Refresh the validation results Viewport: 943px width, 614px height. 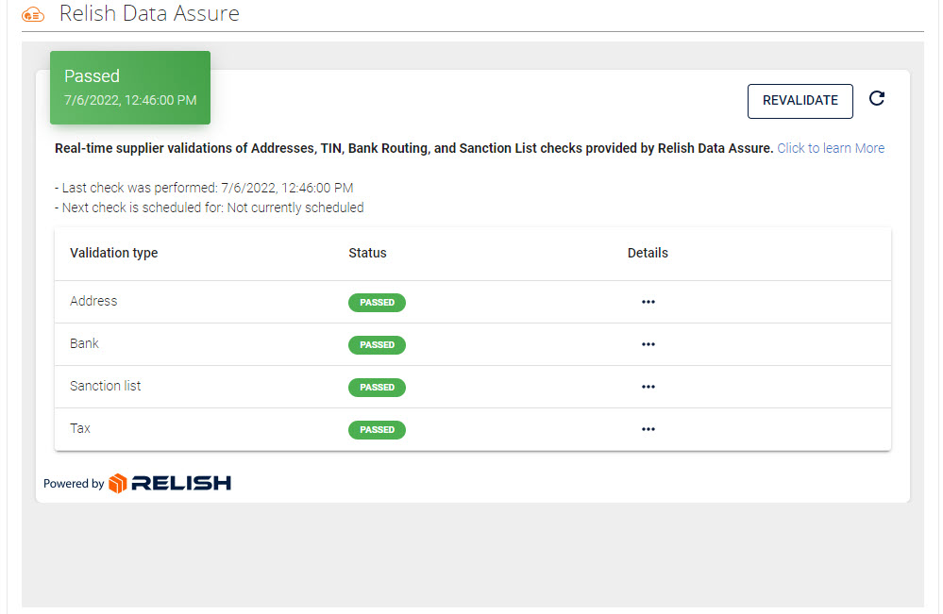[876, 98]
